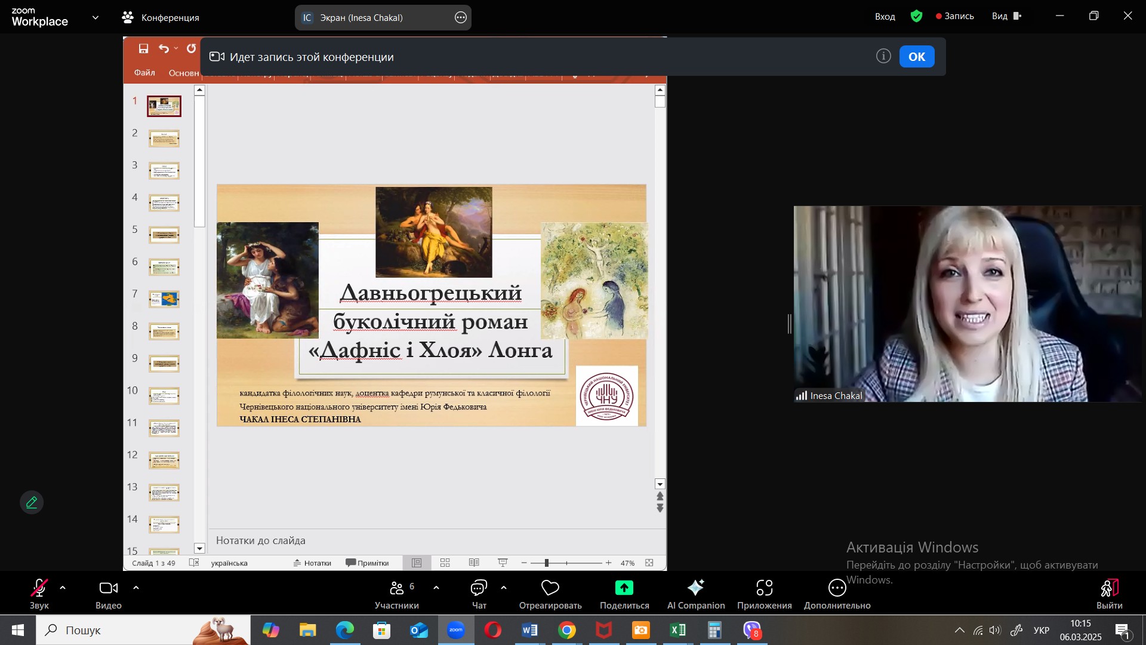Select slide 12 thumbnail
Screen dimensions: 1146x645
tap(164, 460)
